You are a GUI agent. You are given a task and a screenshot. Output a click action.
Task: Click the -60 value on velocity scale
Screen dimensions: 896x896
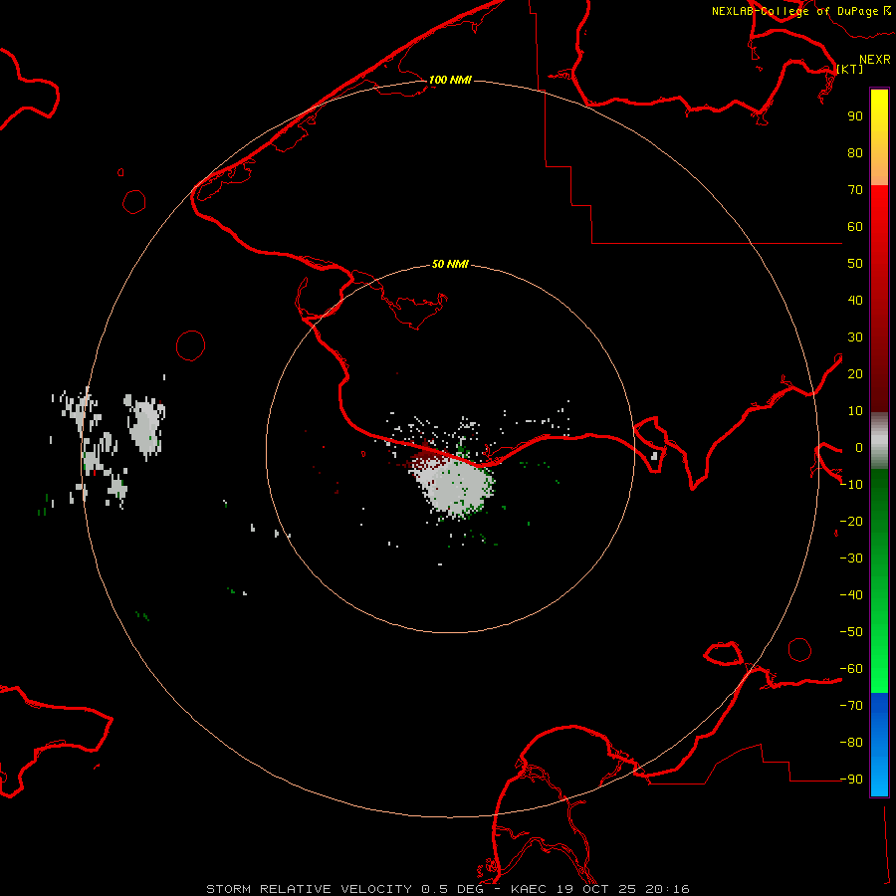click(851, 669)
